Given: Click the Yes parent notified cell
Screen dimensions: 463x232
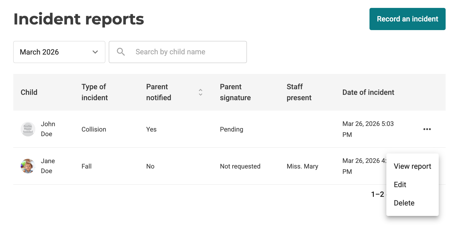Looking at the screenshot, I should coord(151,129).
